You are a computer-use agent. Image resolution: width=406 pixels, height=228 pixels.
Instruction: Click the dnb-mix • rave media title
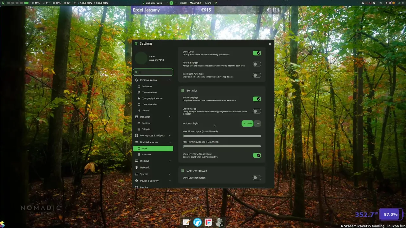point(154,3)
